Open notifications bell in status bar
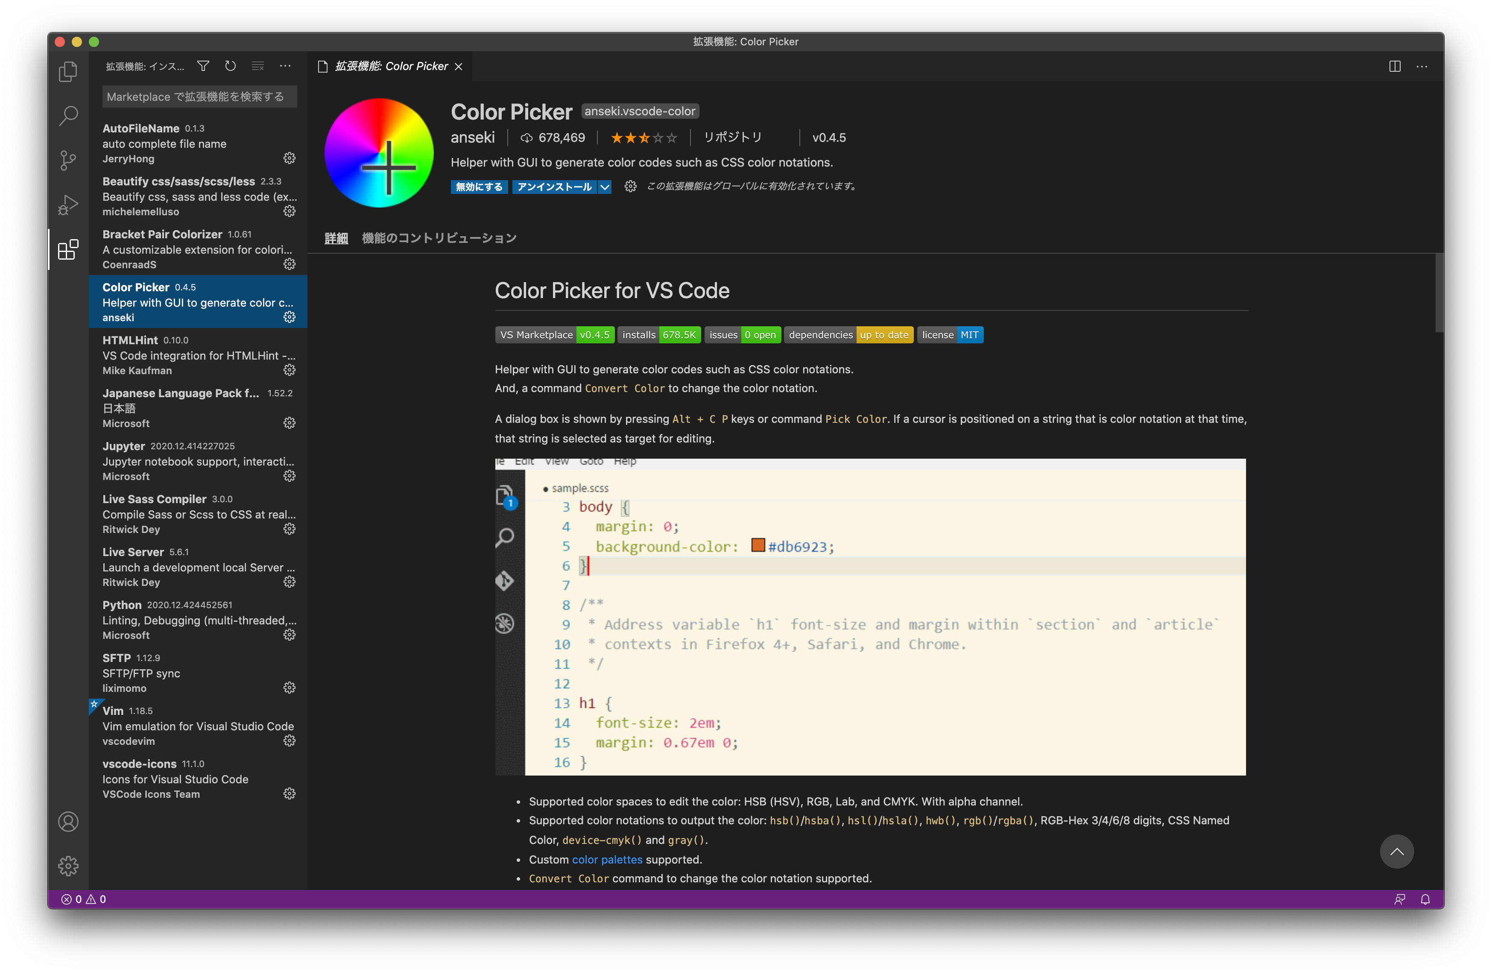The width and height of the screenshot is (1492, 972). [1425, 899]
